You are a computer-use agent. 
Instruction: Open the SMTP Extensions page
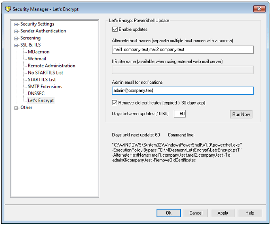(45, 87)
